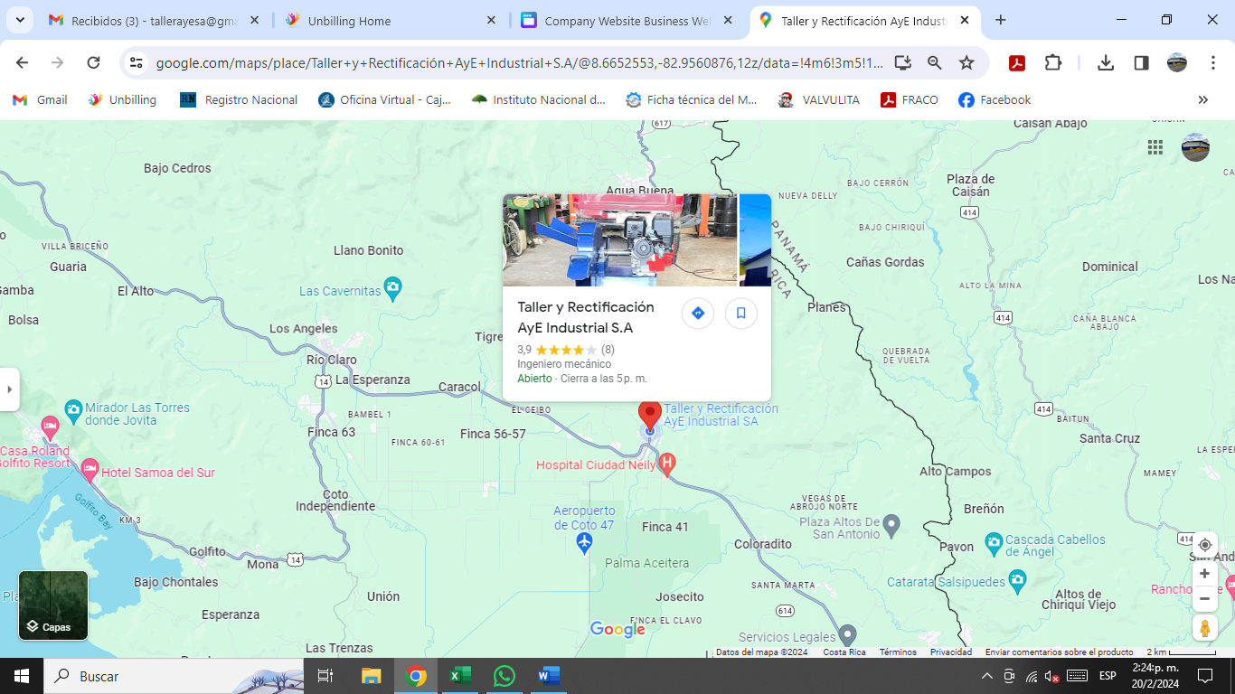Go back in browser

[23, 62]
